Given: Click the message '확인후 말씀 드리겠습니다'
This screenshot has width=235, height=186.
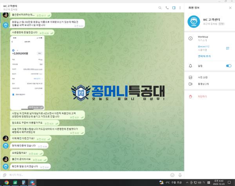Looking at the screenshot, I should pos(30,167).
